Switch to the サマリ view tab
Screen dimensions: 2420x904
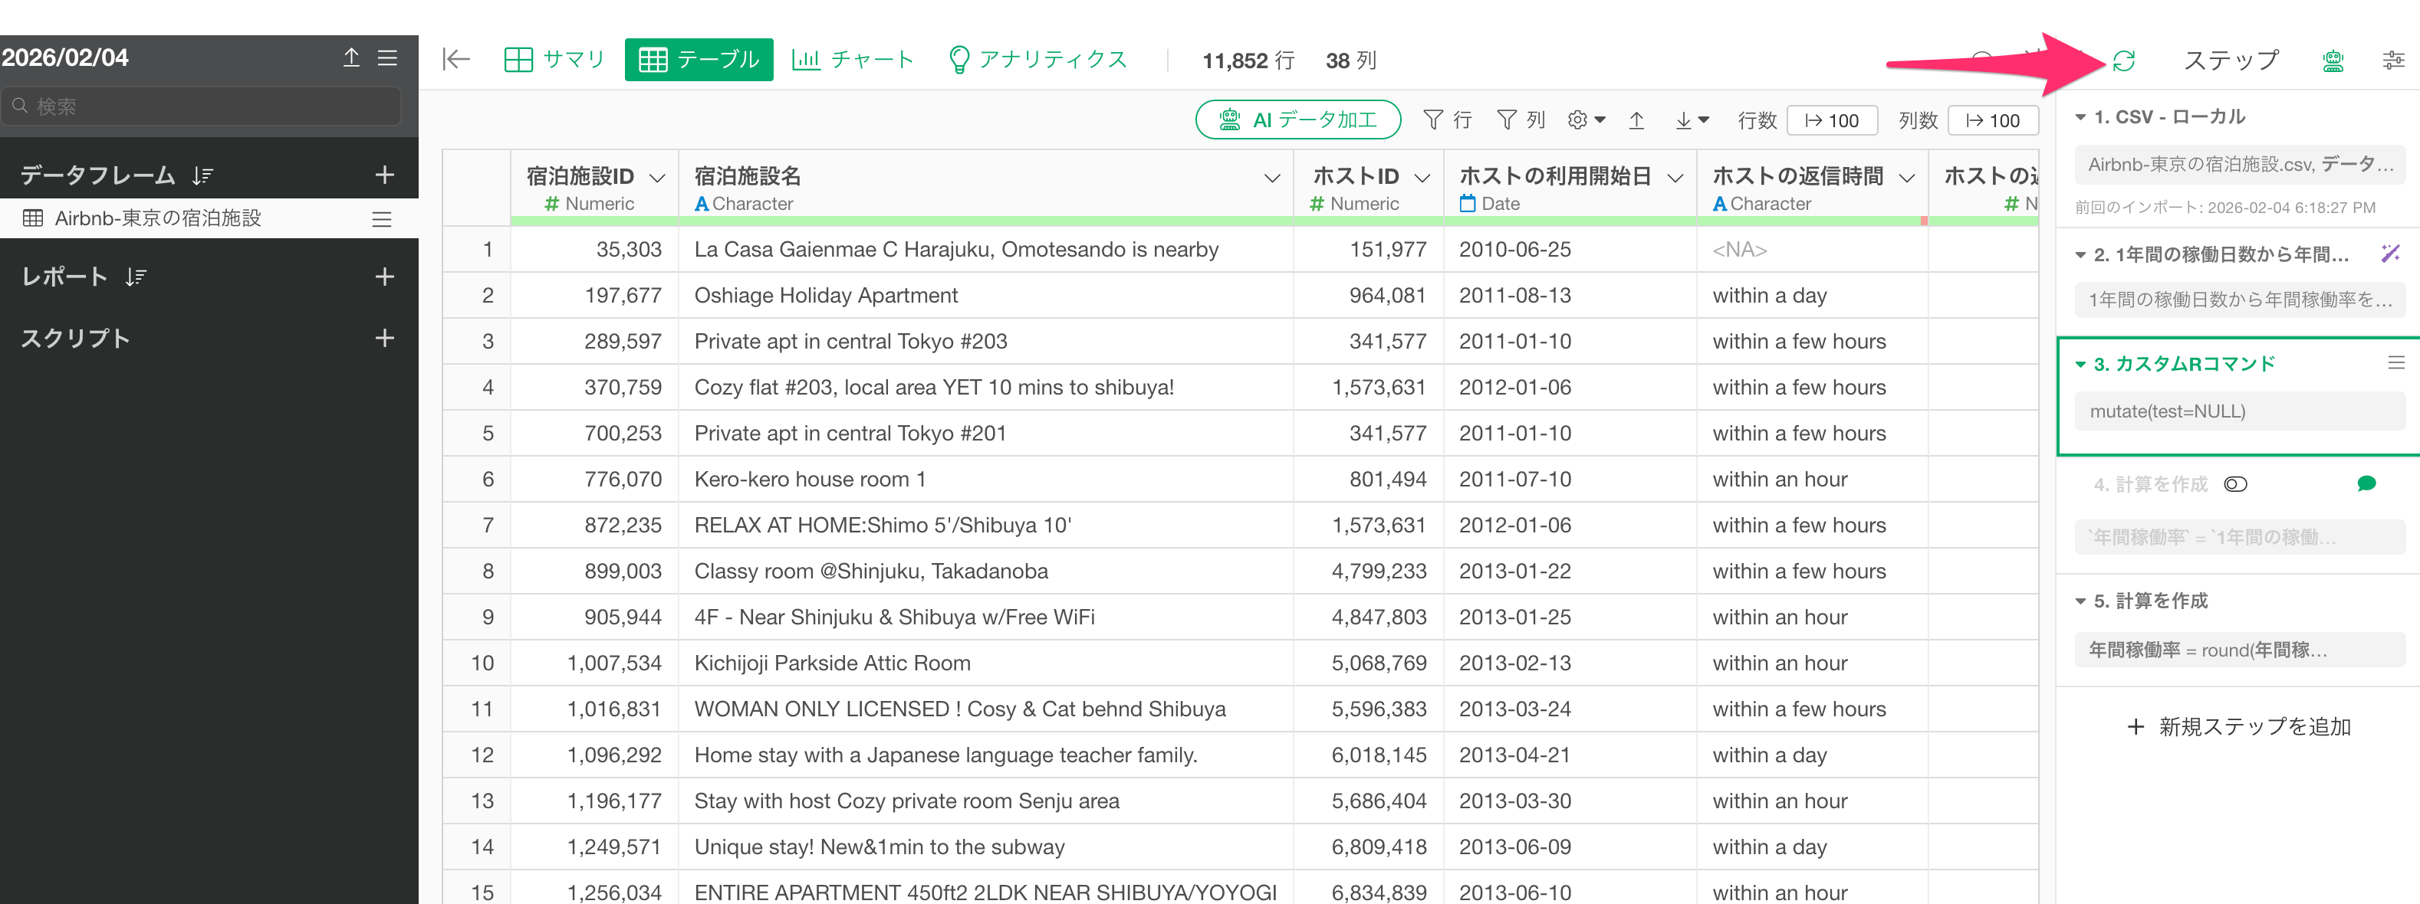pyautogui.click(x=555, y=60)
